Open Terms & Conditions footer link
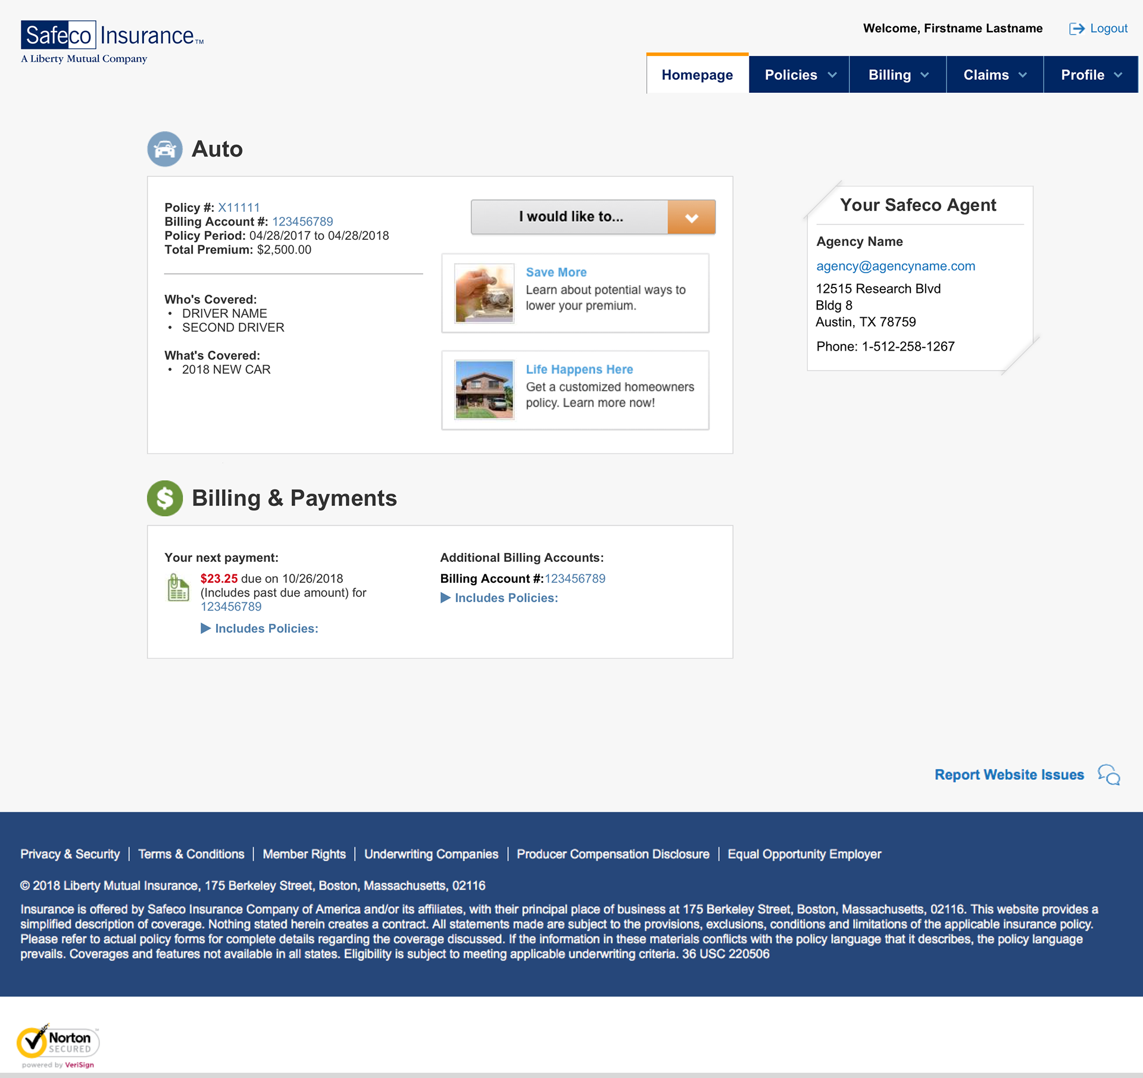Image resolution: width=1143 pixels, height=1078 pixels. pos(191,854)
